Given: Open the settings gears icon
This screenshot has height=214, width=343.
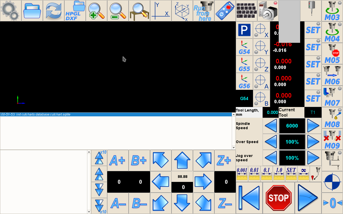Looking at the screenshot, I should tap(10, 11).
